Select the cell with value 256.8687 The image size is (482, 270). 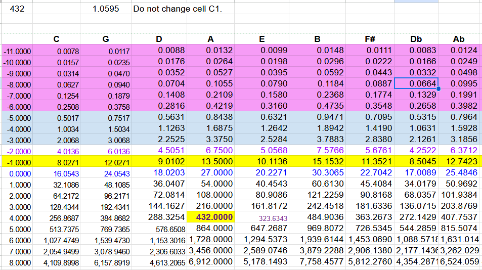pyautogui.click(x=56, y=217)
